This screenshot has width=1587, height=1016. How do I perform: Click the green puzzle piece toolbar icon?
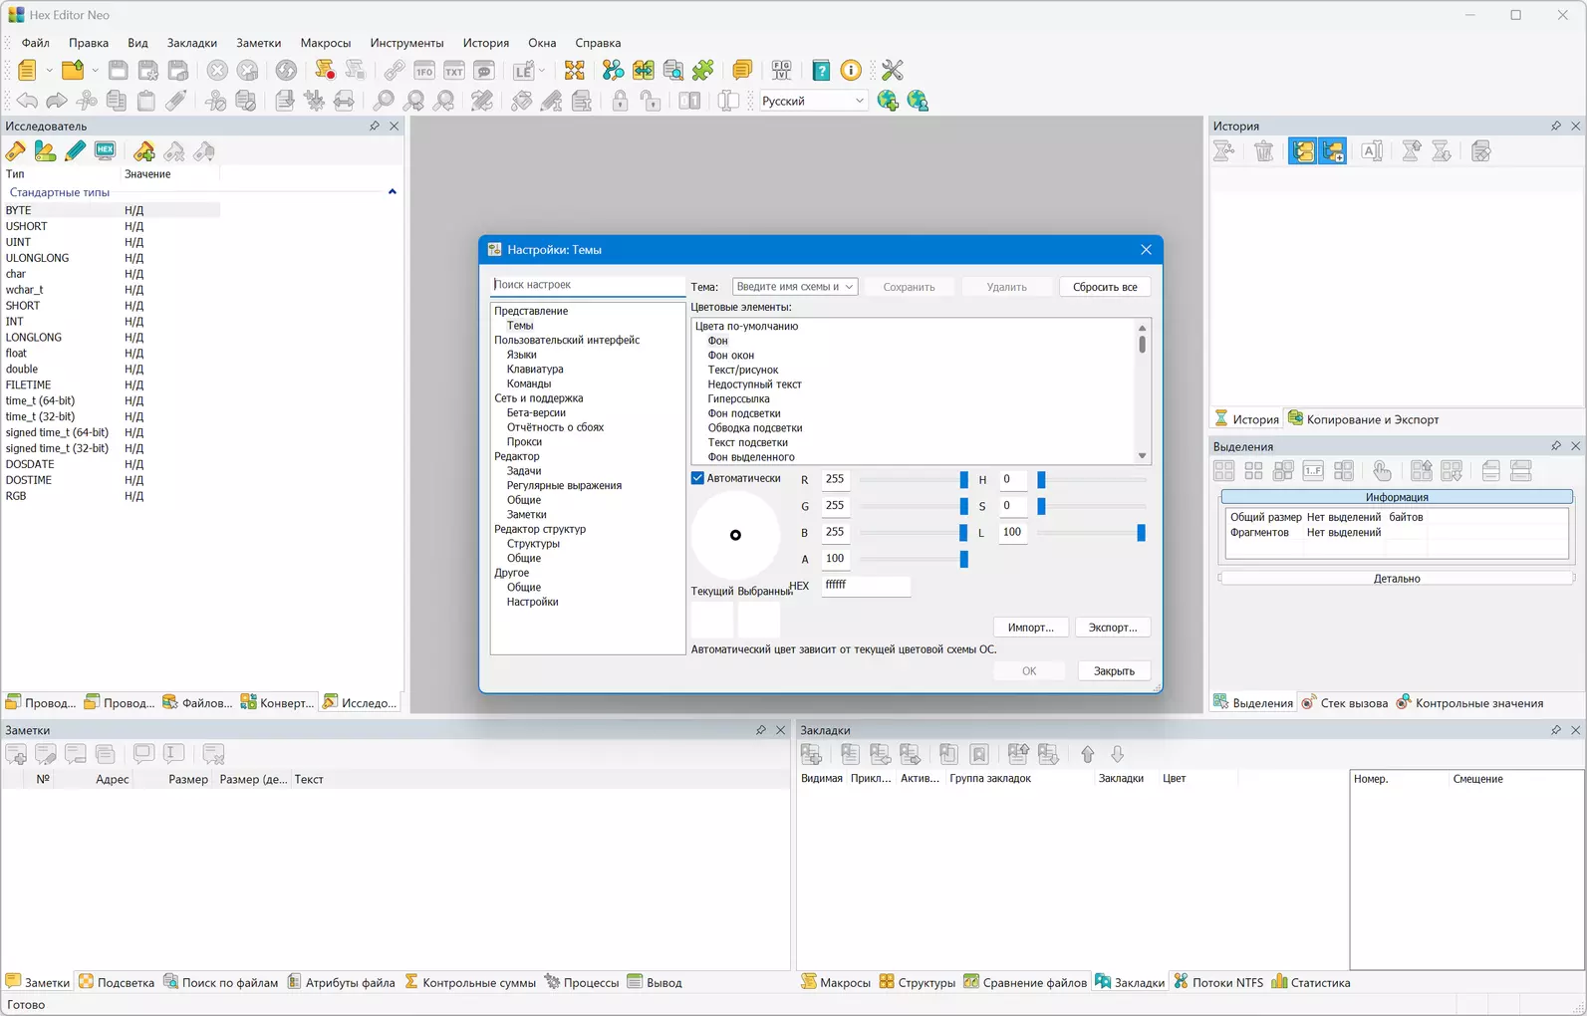coord(703,71)
